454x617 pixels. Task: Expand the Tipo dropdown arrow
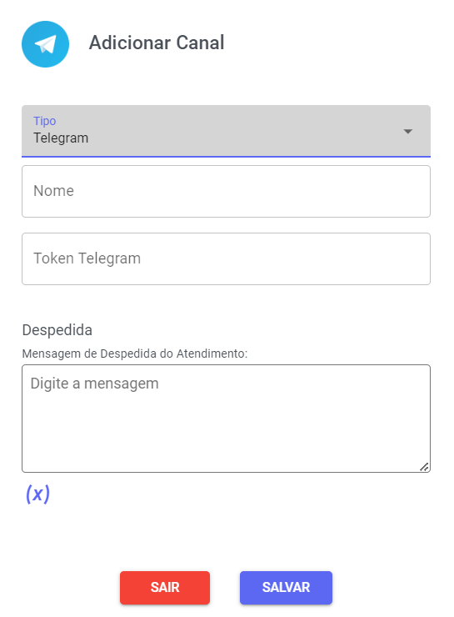[x=408, y=132]
